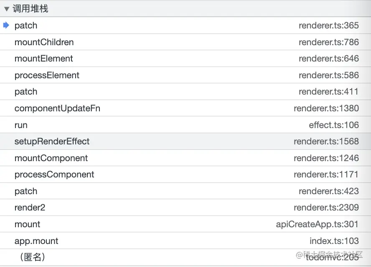Image resolution: width=371 pixels, height=267 pixels.
Task: Select the mountChildren stack frame
Action: [x=44, y=42]
